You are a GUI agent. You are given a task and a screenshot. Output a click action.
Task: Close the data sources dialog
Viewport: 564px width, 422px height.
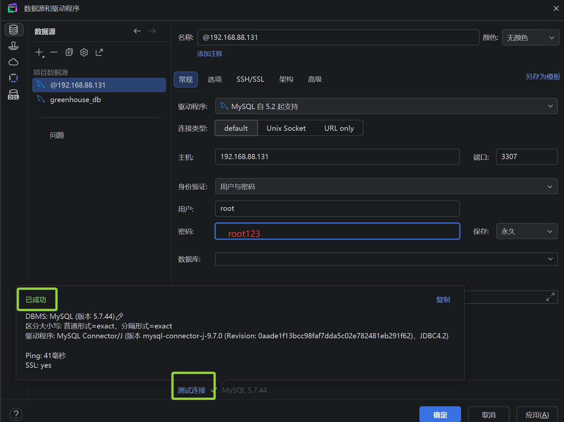(x=556, y=9)
